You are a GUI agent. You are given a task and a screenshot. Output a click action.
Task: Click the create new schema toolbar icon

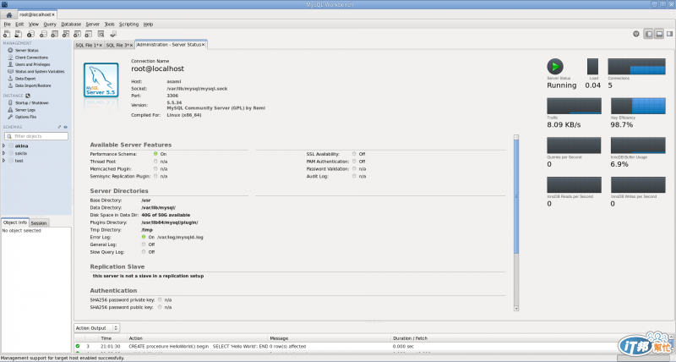pyautogui.click(x=43, y=34)
